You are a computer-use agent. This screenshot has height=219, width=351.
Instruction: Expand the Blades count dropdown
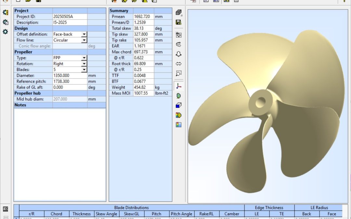84,70
